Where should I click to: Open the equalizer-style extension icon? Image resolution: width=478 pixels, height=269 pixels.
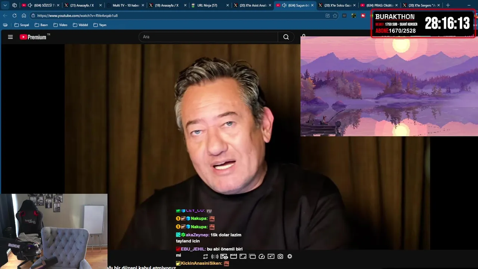coord(344,16)
